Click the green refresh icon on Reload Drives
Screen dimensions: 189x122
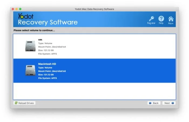pos(16,103)
